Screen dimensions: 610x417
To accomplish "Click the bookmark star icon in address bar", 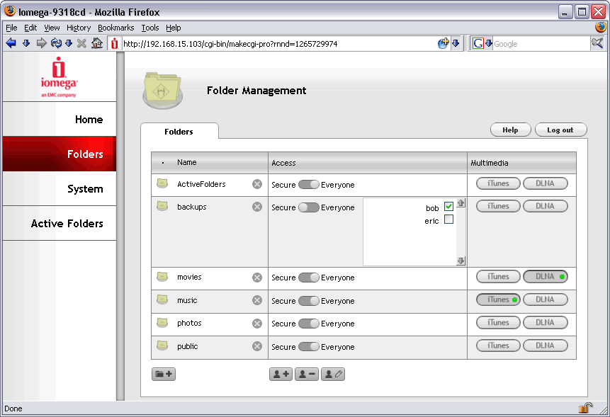I will (x=443, y=43).
